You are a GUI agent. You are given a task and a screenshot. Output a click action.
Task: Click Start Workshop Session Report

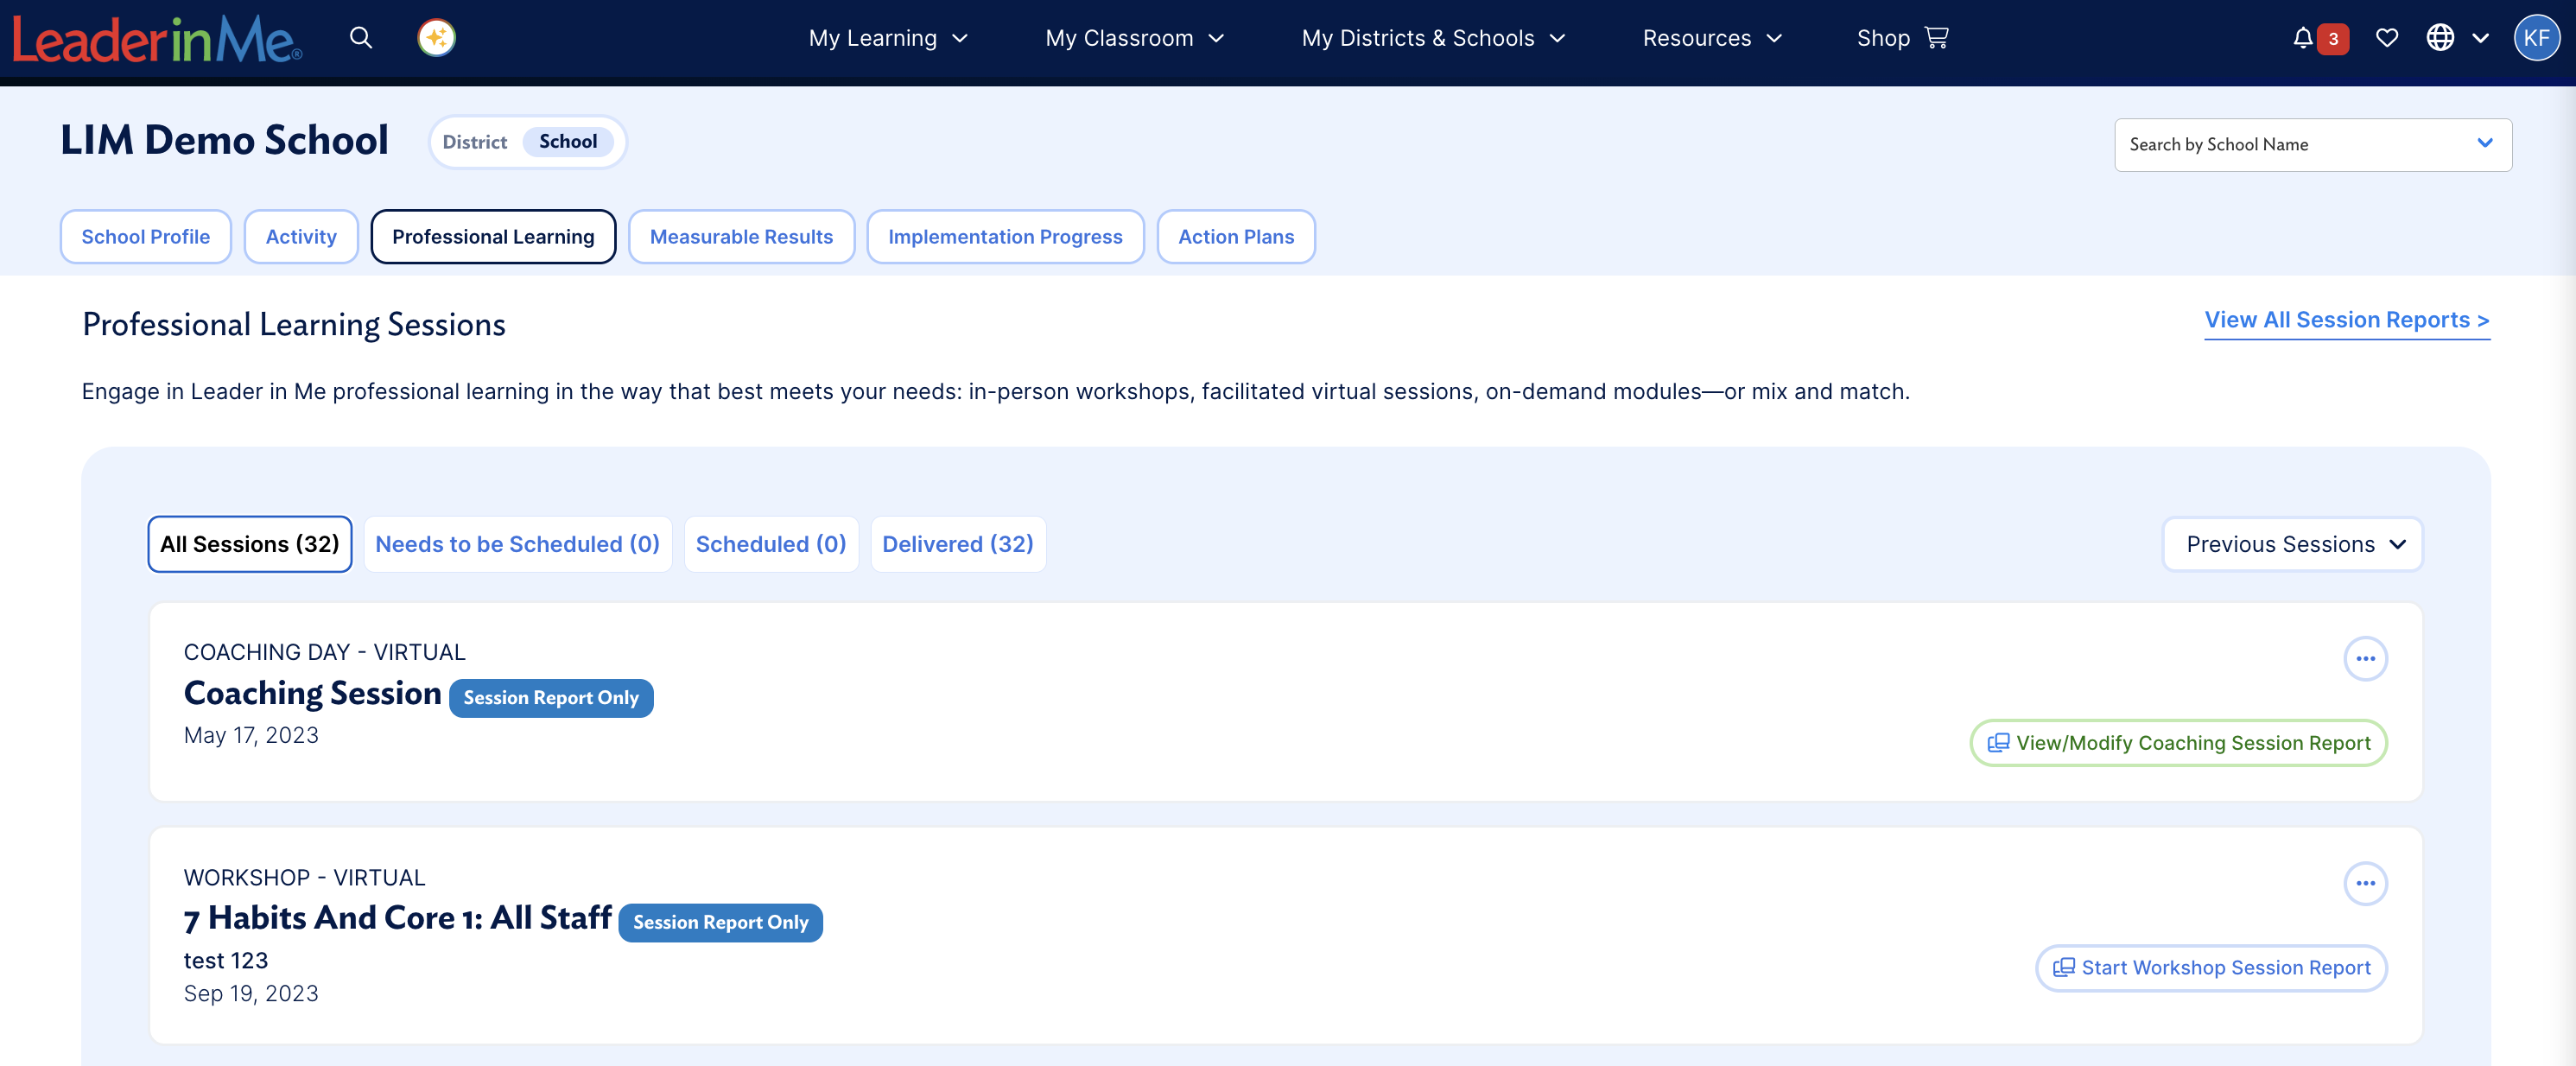[x=2211, y=968]
